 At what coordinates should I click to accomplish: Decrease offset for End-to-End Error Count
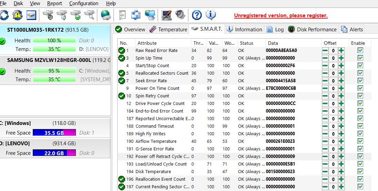click(325, 111)
